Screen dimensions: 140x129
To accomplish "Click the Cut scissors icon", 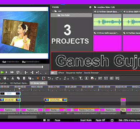I will [x=13, y=78].
